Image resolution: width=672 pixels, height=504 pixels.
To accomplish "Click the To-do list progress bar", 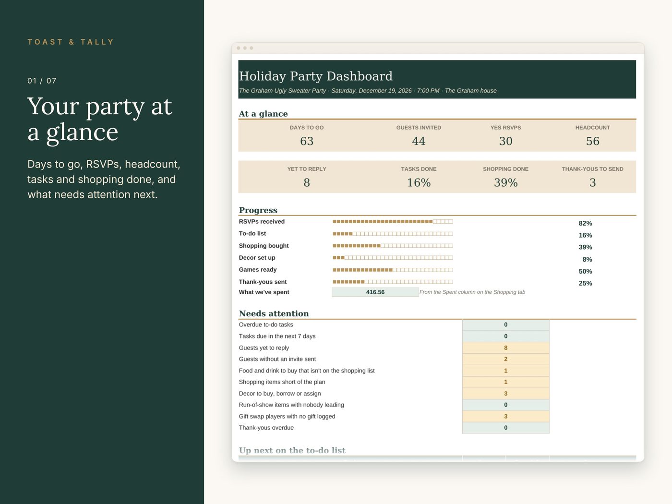I will coord(393,234).
